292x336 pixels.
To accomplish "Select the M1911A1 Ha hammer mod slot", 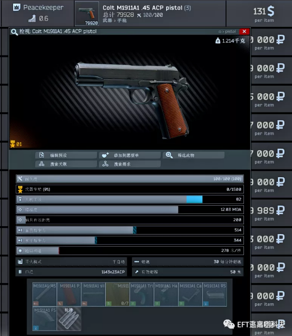I will click(x=166, y=294).
